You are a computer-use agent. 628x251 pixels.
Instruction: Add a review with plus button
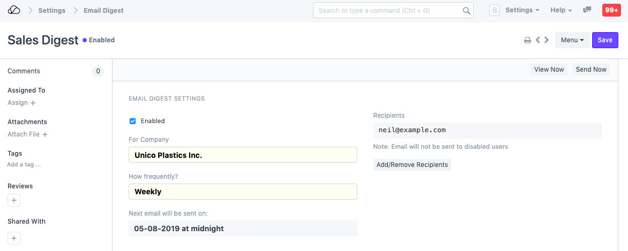[14, 200]
